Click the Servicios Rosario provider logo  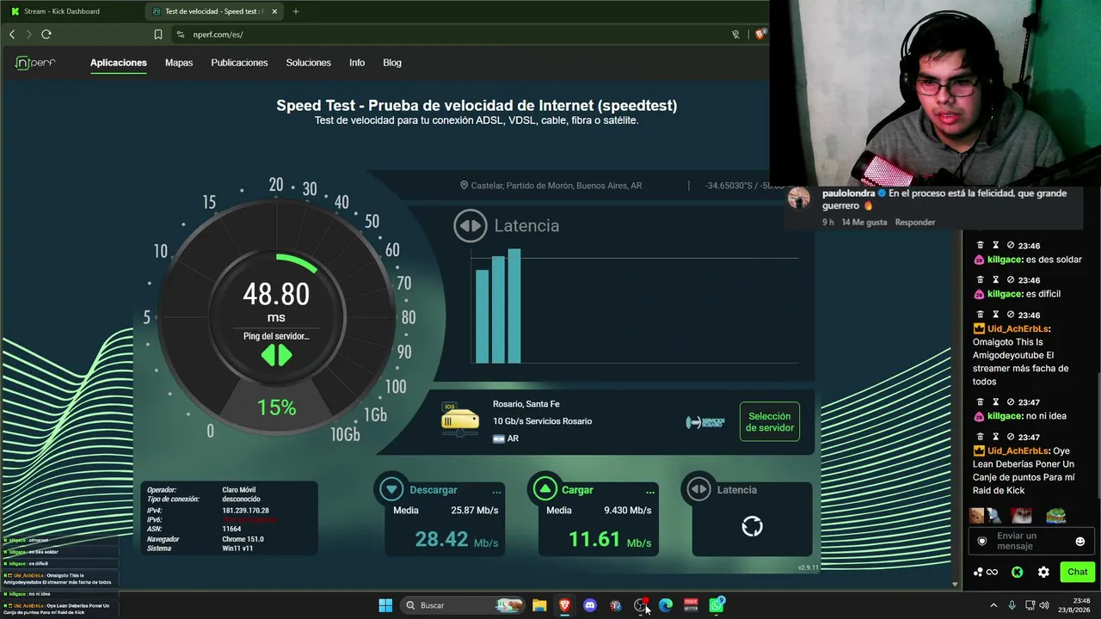coord(705,422)
